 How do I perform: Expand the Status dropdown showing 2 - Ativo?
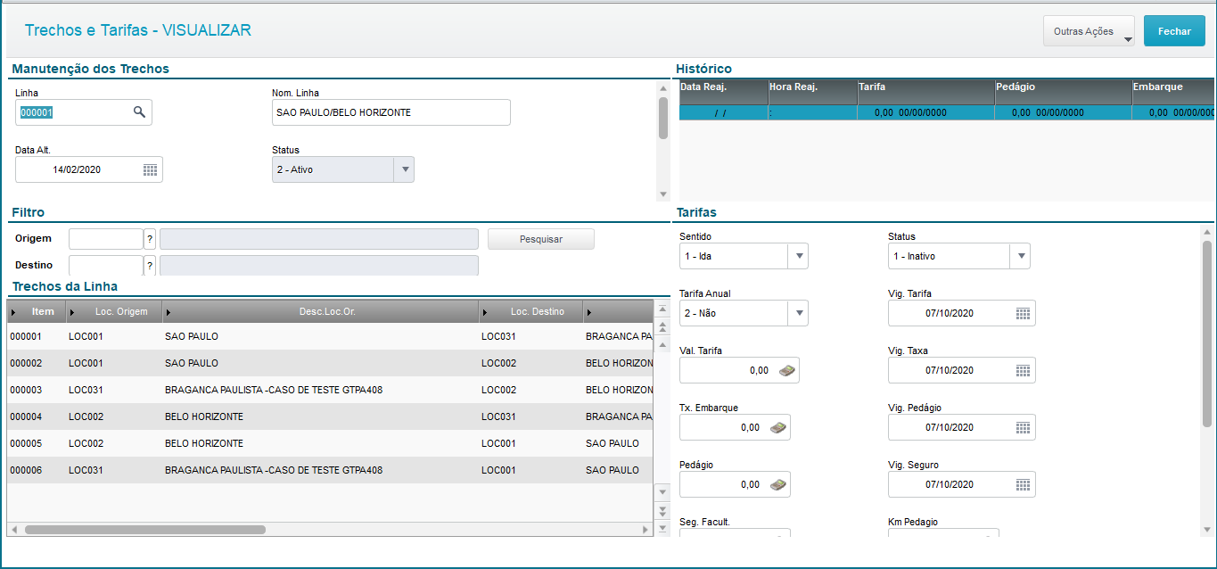404,169
